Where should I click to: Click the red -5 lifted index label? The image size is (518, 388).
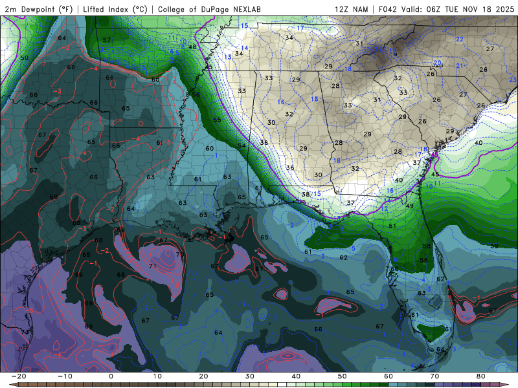[x=29, y=311]
